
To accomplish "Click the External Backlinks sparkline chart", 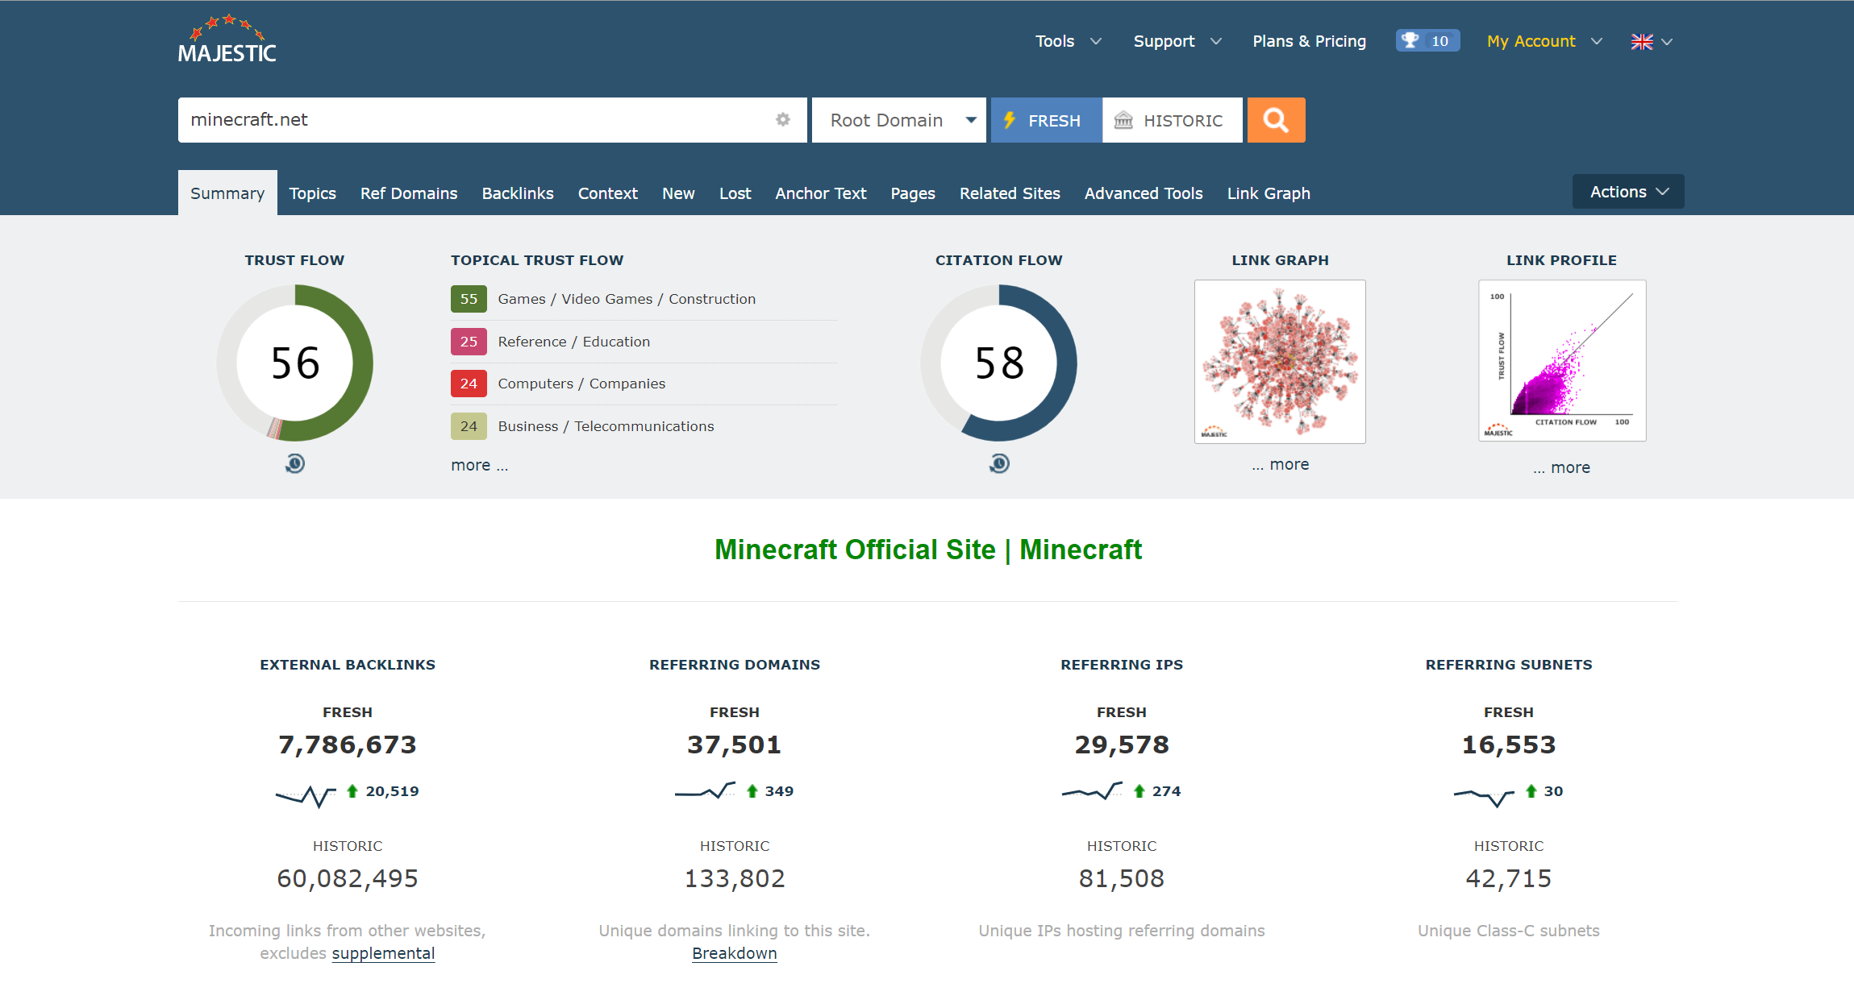I will pyautogui.click(x=306, y=795).
